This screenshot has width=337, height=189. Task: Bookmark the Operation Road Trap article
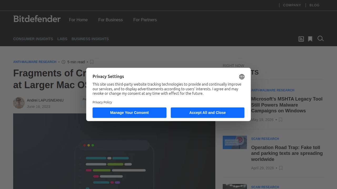click(x=281, y=168)
